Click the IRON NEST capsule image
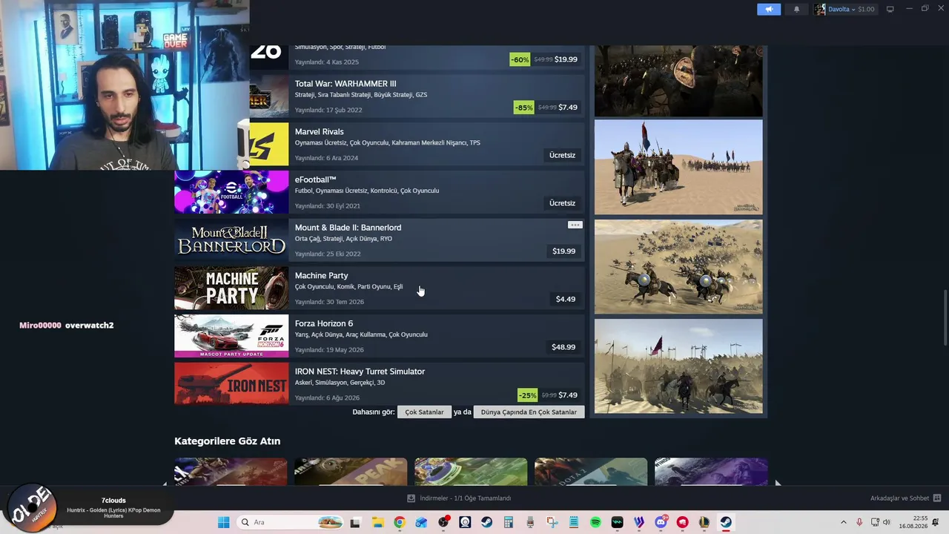This screenshot has height=534, width=949. tap(231, 383)
